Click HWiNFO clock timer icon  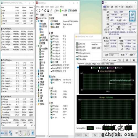[20, 133]
